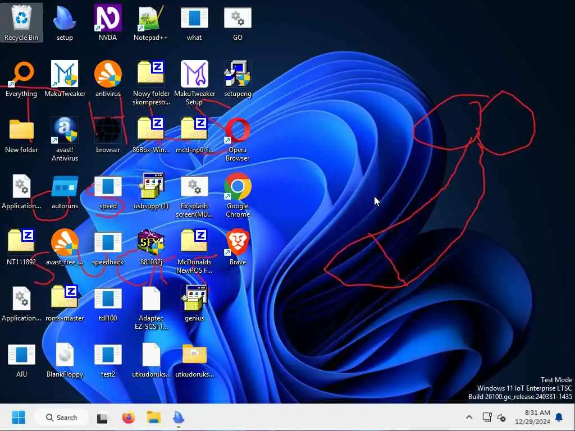Select the 'what' file icon
The height and width of the screenshot is (431, 575).
pos(194,22)
